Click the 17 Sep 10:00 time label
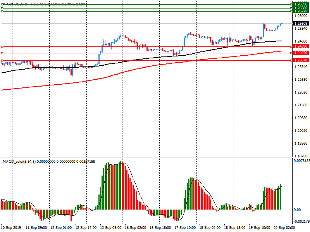The width and height of the screenshot is (310, 232). 185,228
